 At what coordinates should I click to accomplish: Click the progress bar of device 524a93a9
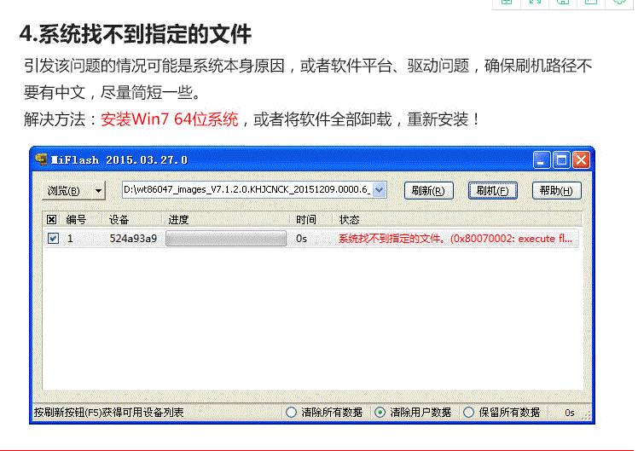point(226,239)
